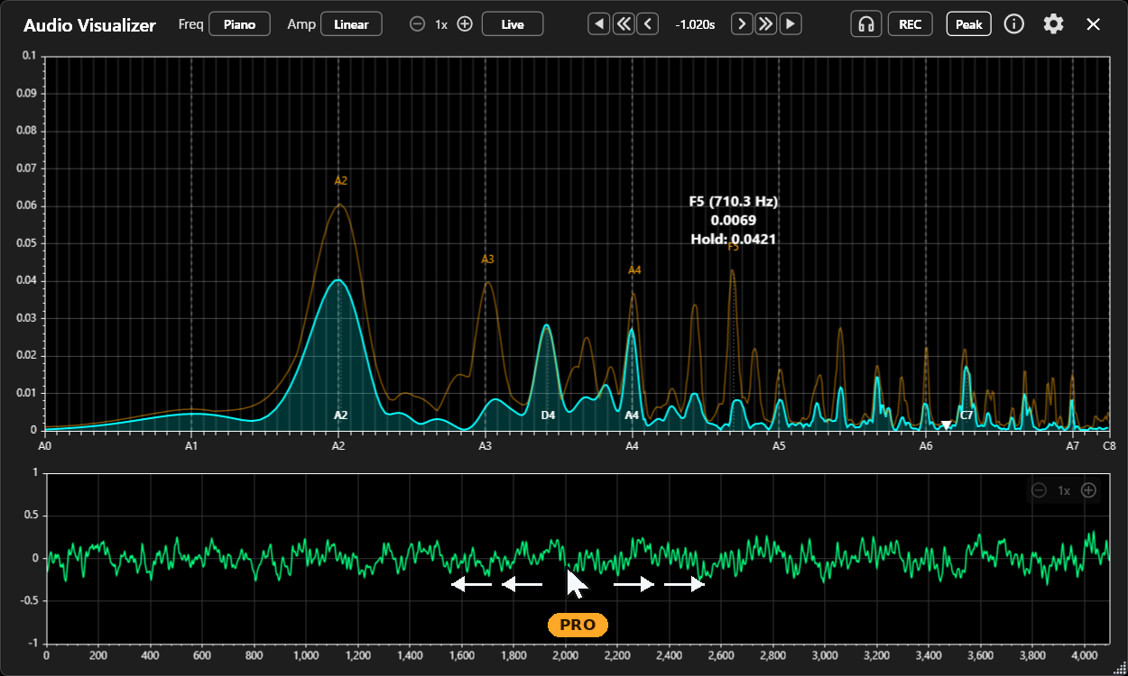Click the A6 axis label
The image size is (1128, 676).
coord(926,445)
